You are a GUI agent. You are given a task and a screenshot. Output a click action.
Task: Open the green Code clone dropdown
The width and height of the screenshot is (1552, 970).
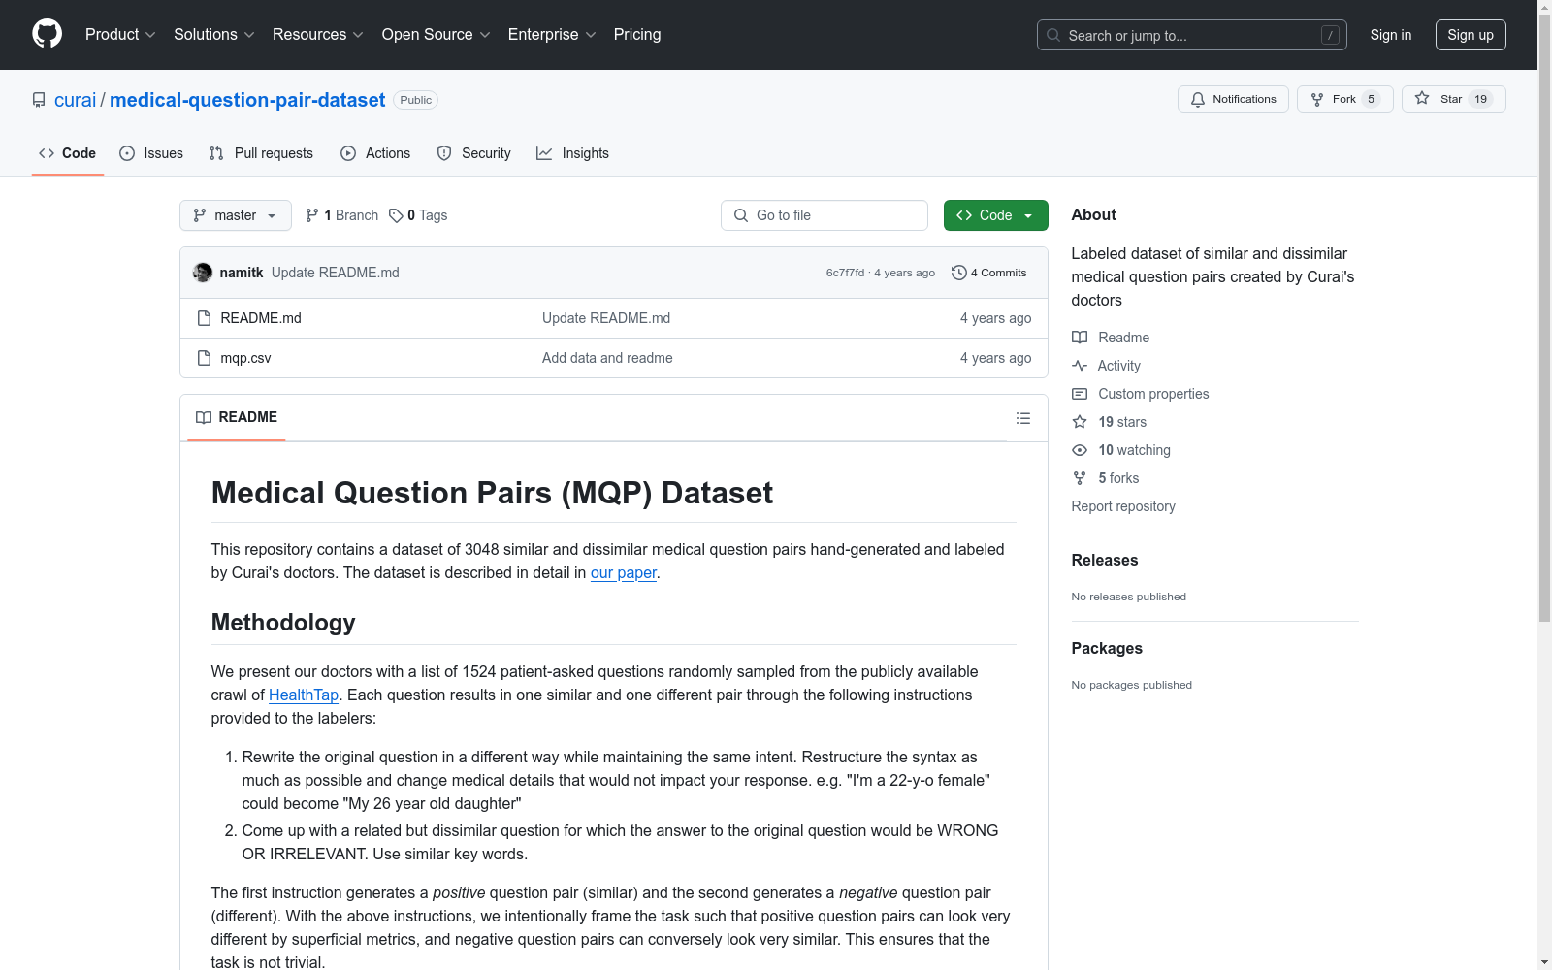coord(996,215)
